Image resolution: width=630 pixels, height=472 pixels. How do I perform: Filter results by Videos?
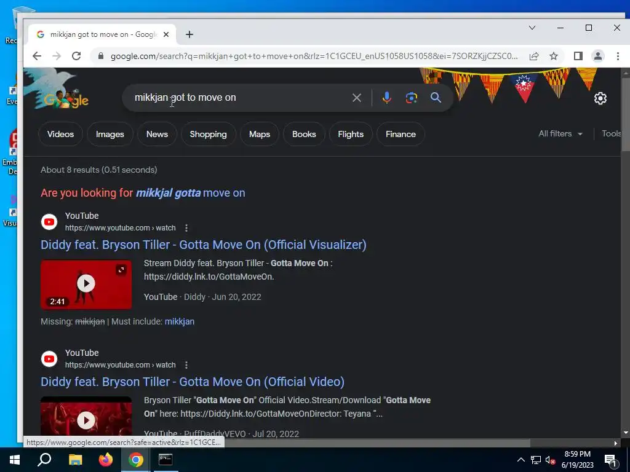pyautogui.click(x=61, y=134)
